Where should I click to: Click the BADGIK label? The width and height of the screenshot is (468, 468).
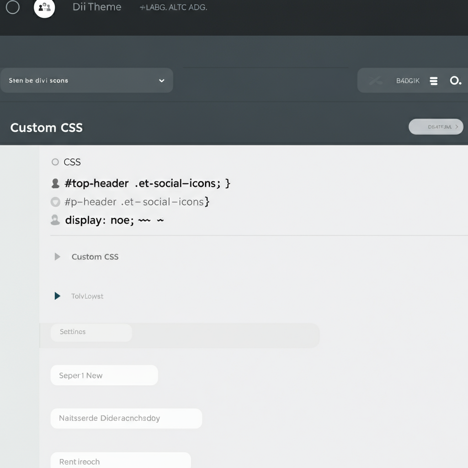click(x=408, y=81)
